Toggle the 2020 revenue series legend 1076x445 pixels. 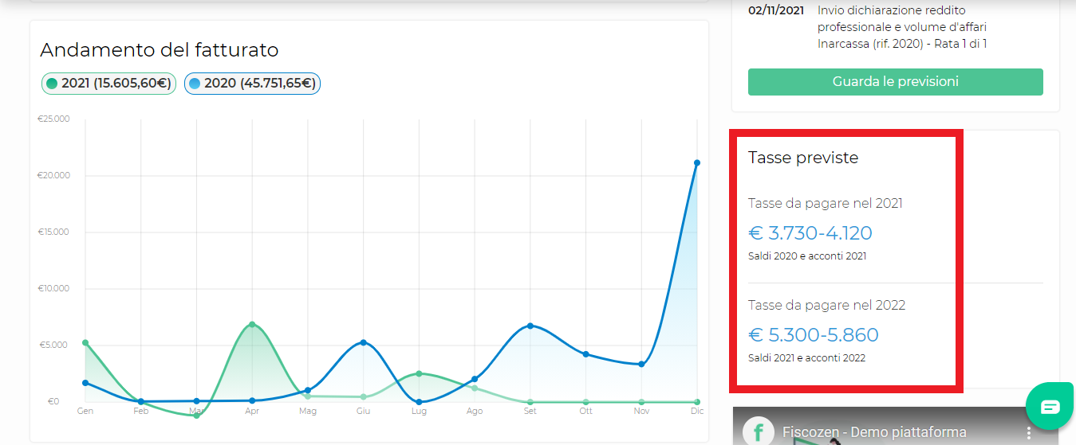[x=252, y=84]
